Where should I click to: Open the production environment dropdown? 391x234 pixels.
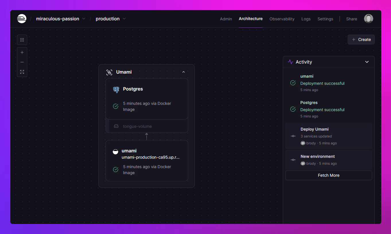coord(111,19)
